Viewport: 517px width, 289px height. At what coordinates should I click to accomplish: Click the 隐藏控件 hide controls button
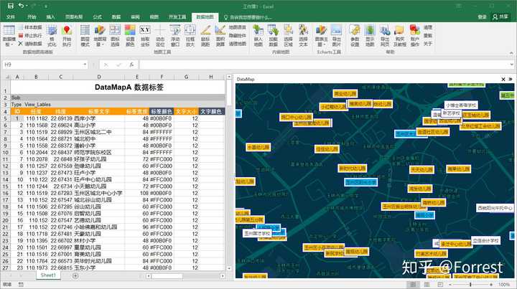(x=238, y=36)
